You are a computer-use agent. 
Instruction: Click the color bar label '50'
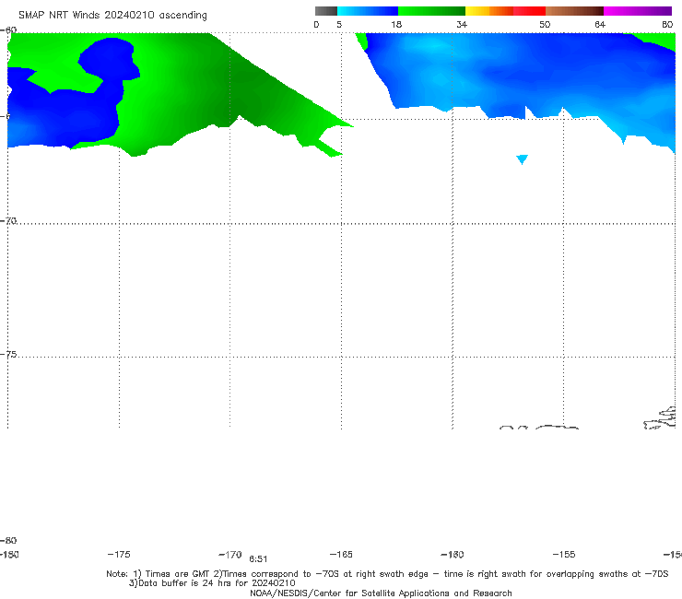pos(545,24)
